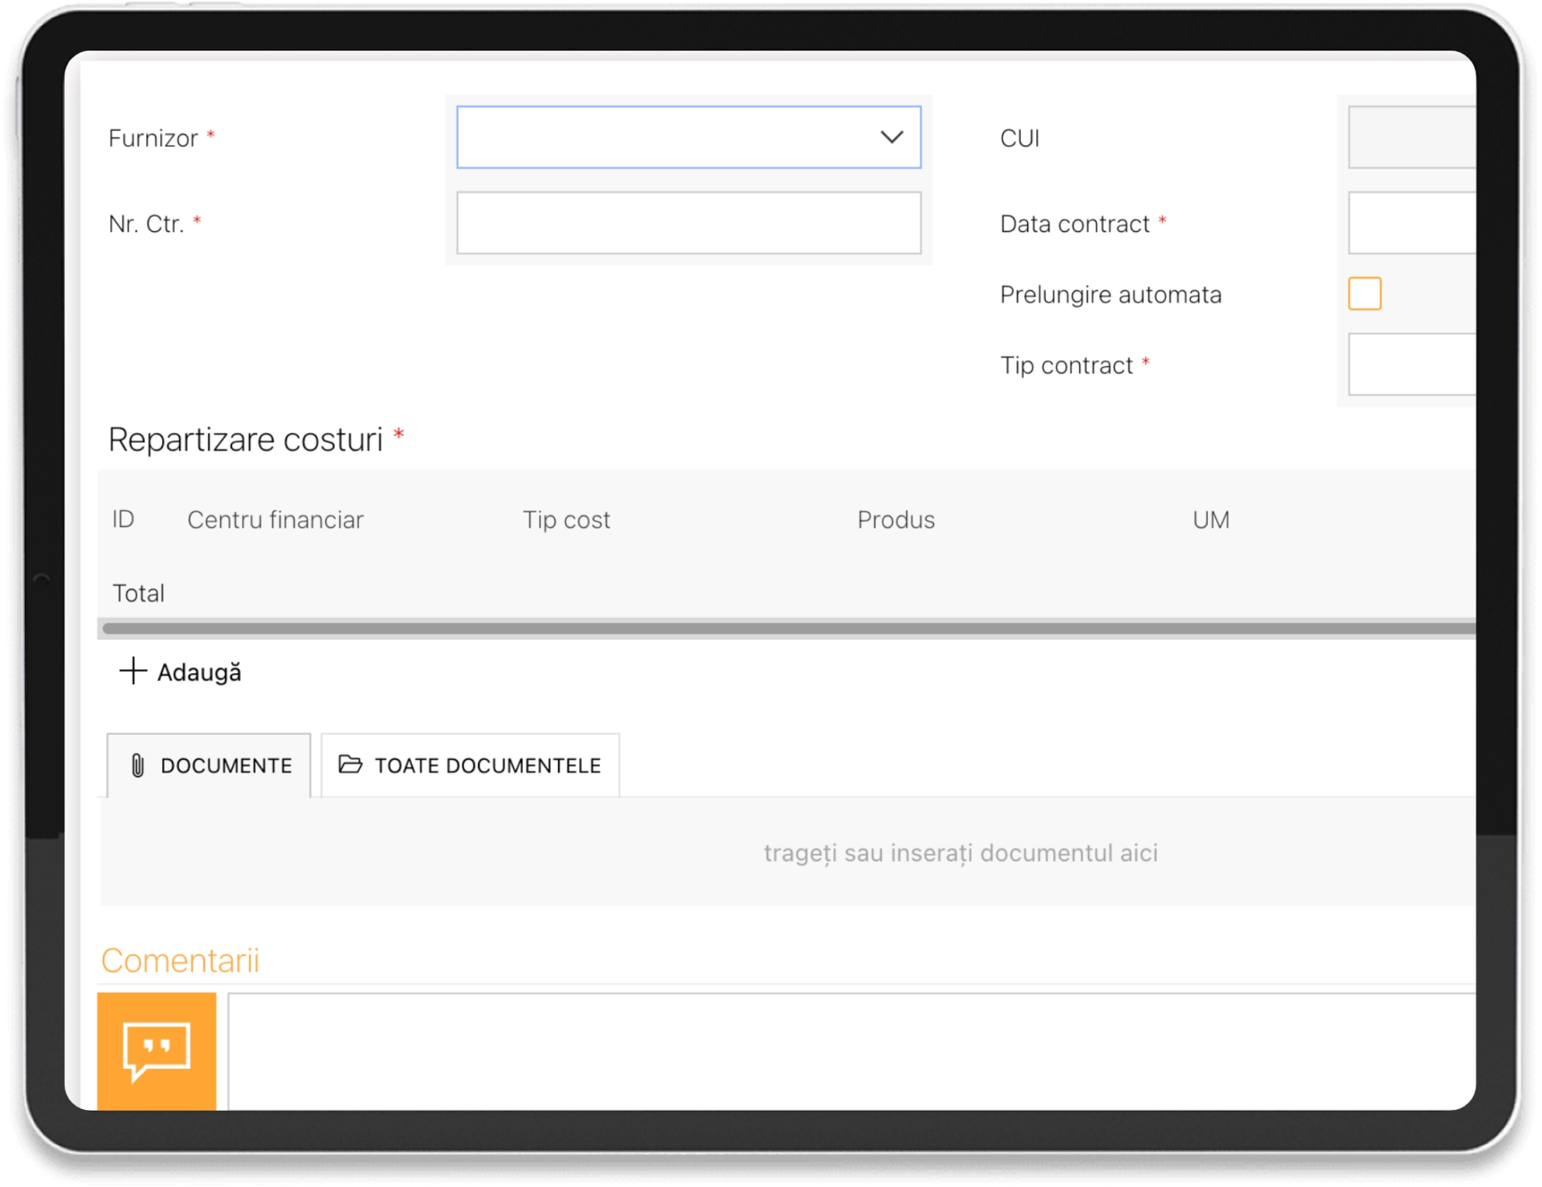Enable the Prelungire automata checkbox
This screenshot has width=1542, height=1187.
1364,294
